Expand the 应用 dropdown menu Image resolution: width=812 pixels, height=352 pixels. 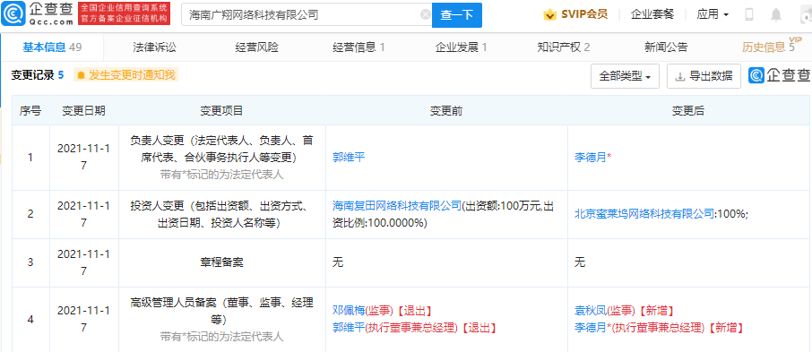713,14
